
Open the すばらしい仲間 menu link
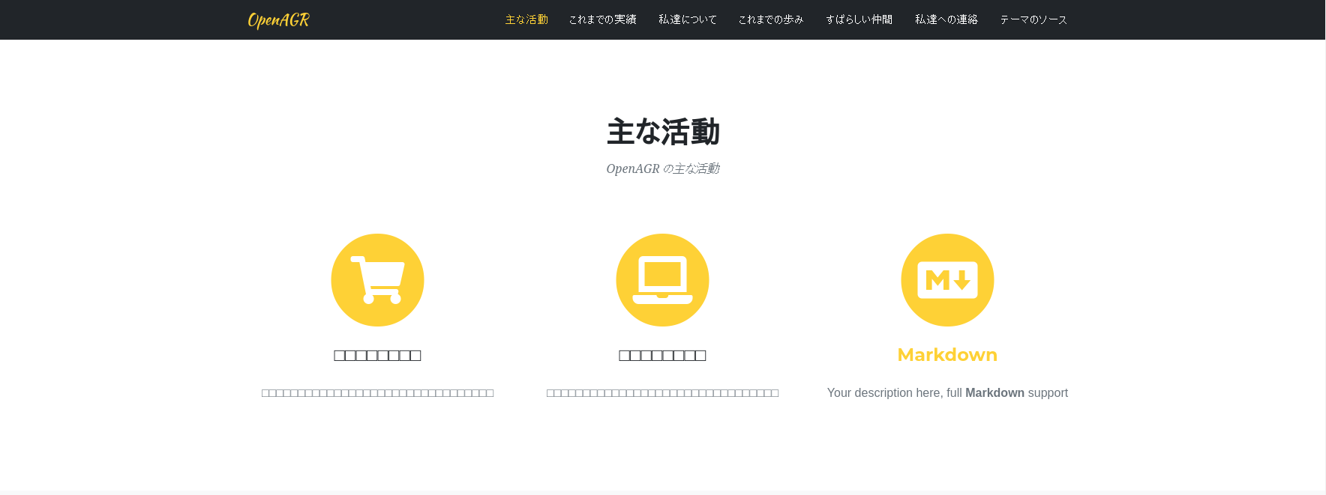coord(859,19)
